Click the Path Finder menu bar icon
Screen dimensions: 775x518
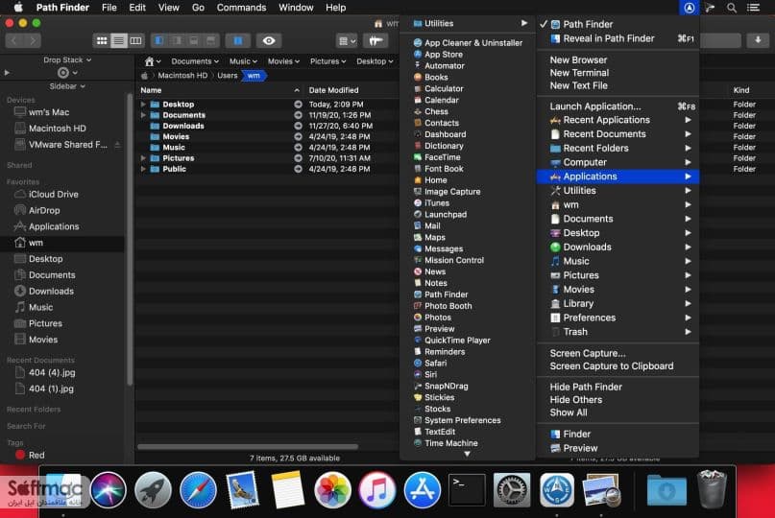pyautogui.click(x=689, y=8)
